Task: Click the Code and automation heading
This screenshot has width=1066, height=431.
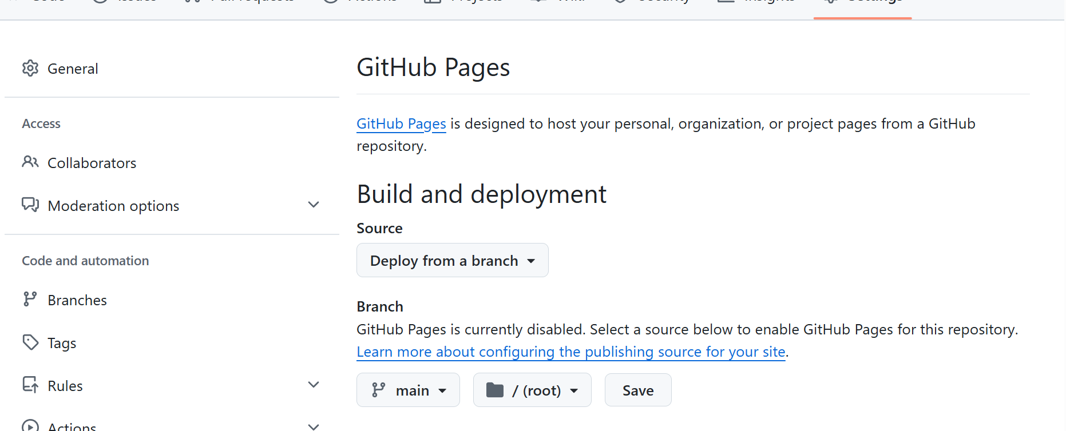Action: (85, 261)
